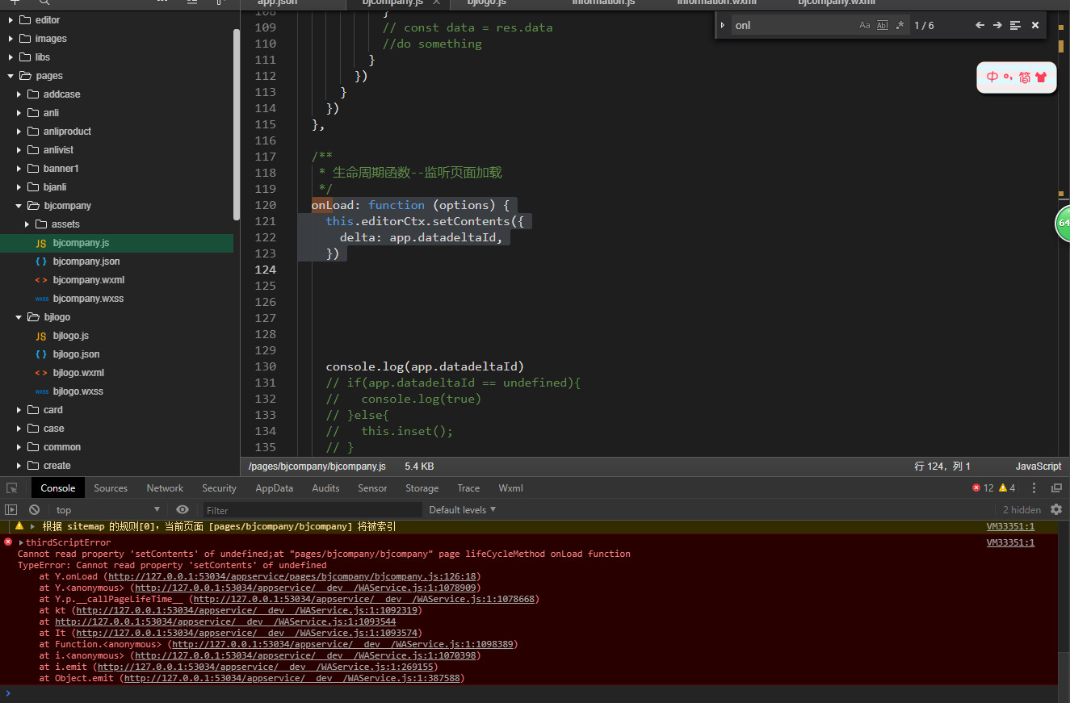Clear the console with the ban icon
This screenshot has height=703, width=1070.
pyautogui.click(x=34, y=510)
